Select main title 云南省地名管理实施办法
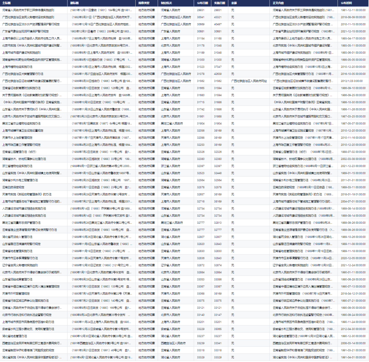 click(17, 251)
